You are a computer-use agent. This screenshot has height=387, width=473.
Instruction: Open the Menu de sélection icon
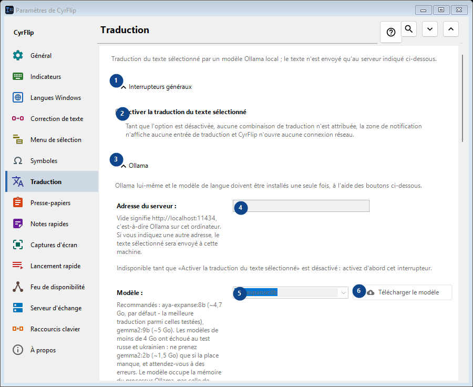click(x=18, y=139)
